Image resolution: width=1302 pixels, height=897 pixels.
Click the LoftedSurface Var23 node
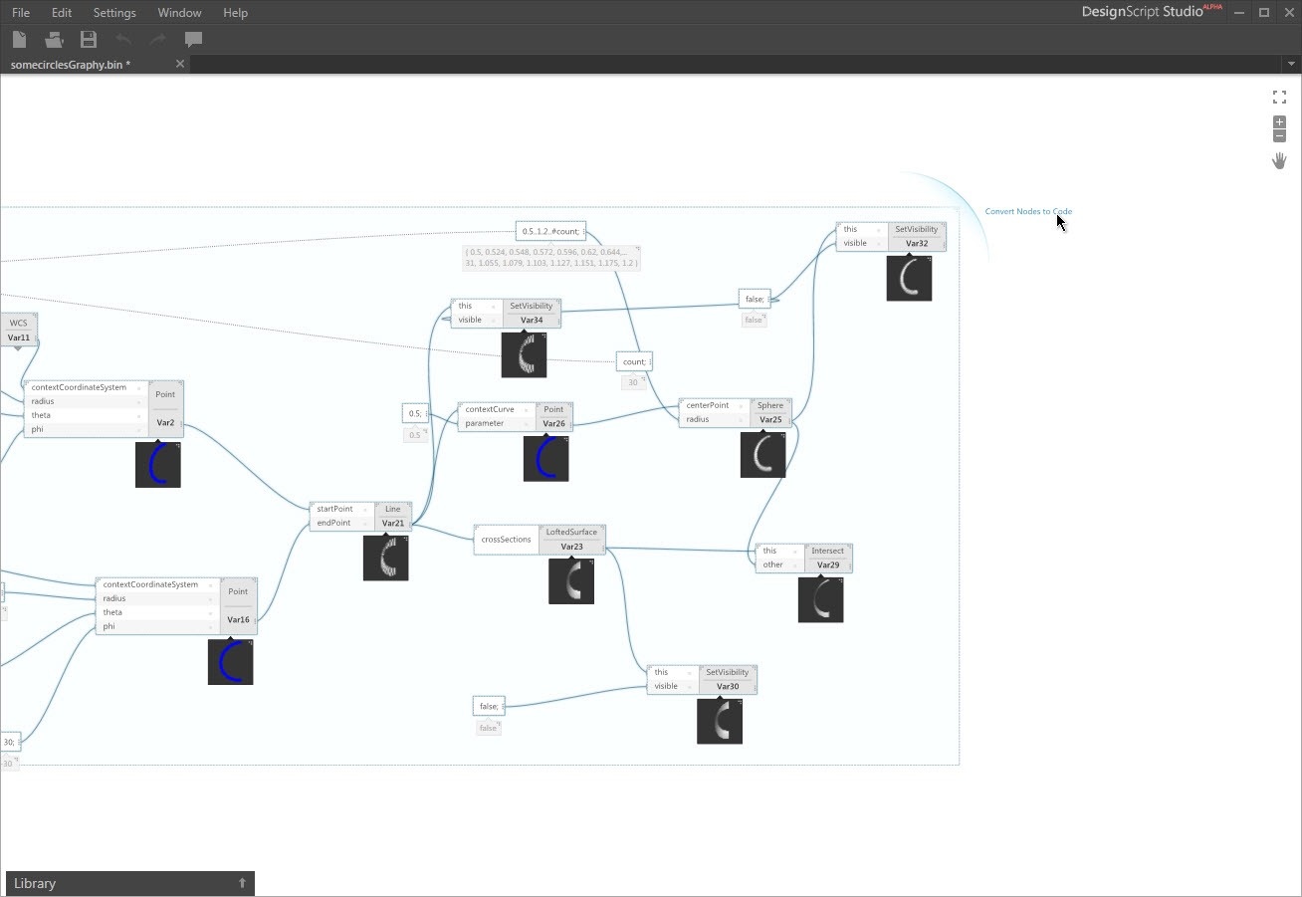pos(571,540)
